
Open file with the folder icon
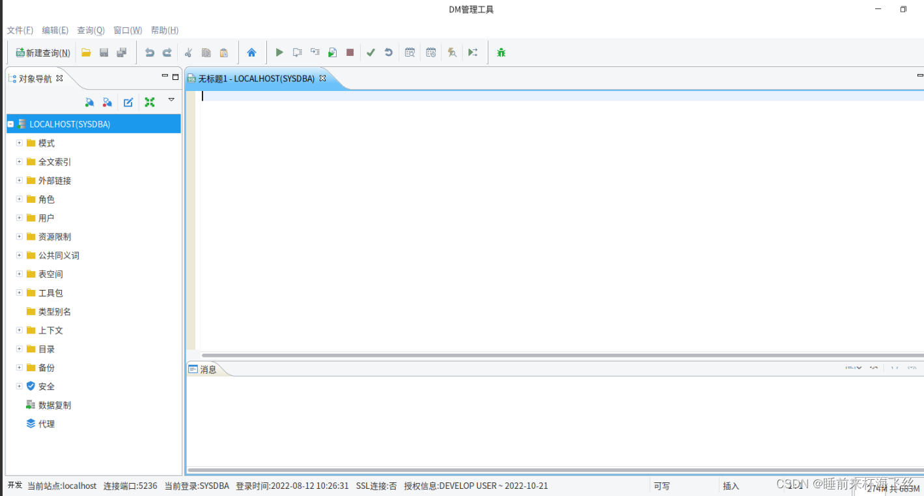coord(86,53)
